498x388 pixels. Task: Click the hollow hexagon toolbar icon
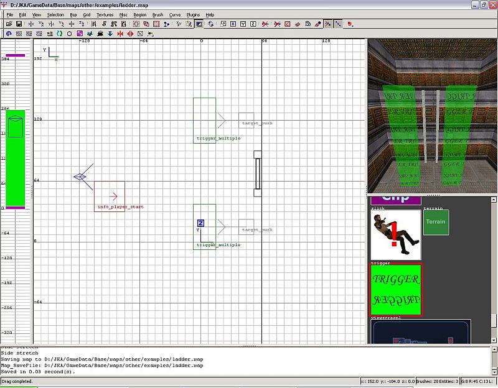tap(69, 33)
